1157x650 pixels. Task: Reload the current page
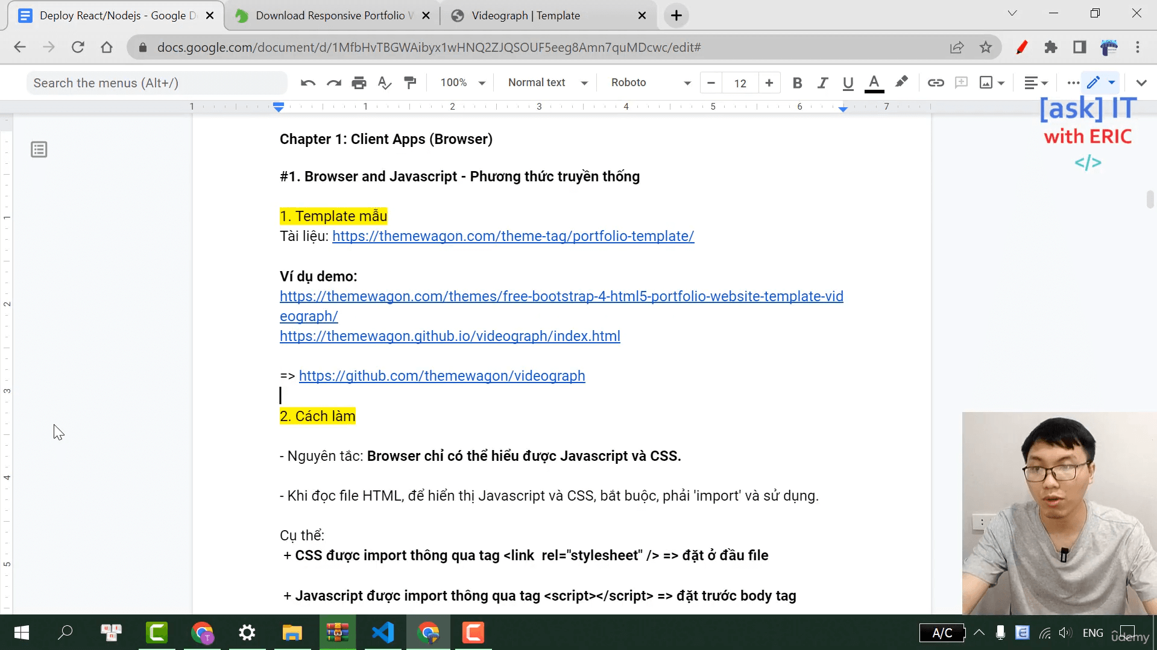[x=78, y=48]
